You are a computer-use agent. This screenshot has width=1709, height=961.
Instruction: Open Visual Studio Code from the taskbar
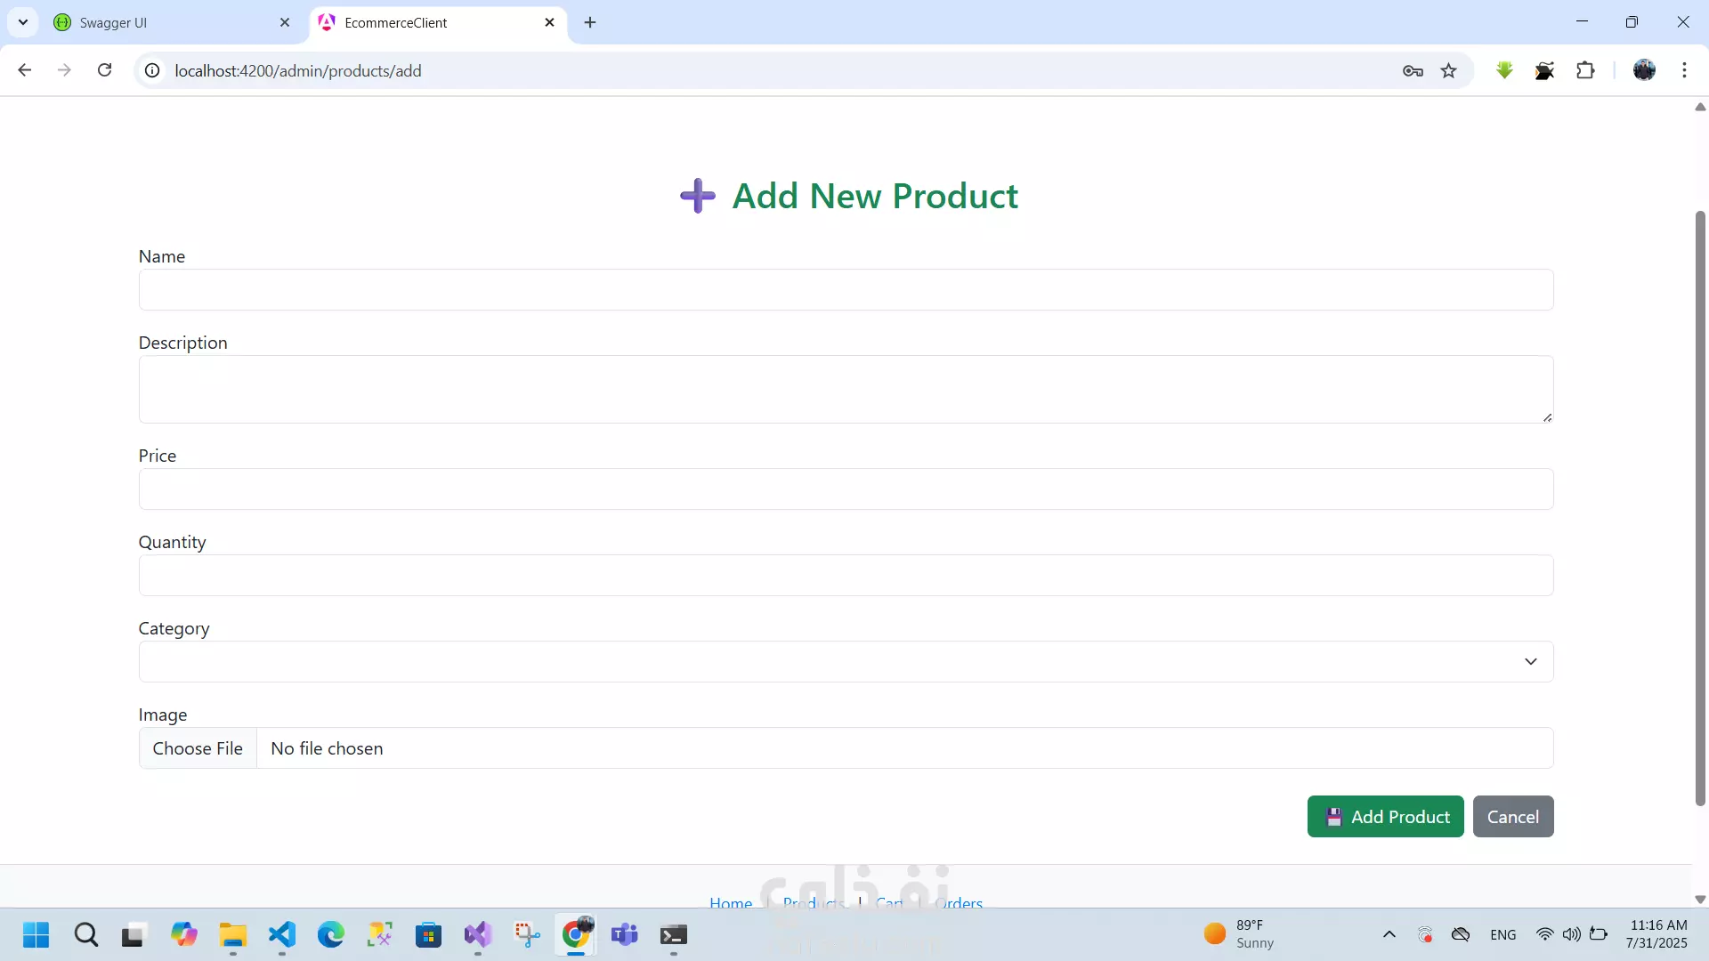pyautogui.click(x=282, y=935)
